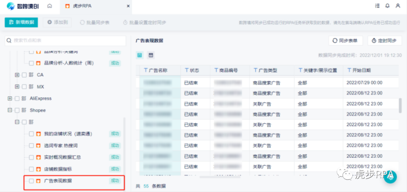Image resolution: width=407 pixels, height=192 pixels.
Task: Select 我的店铺状况（速卖通） table
Action: [x=68, y=134]
